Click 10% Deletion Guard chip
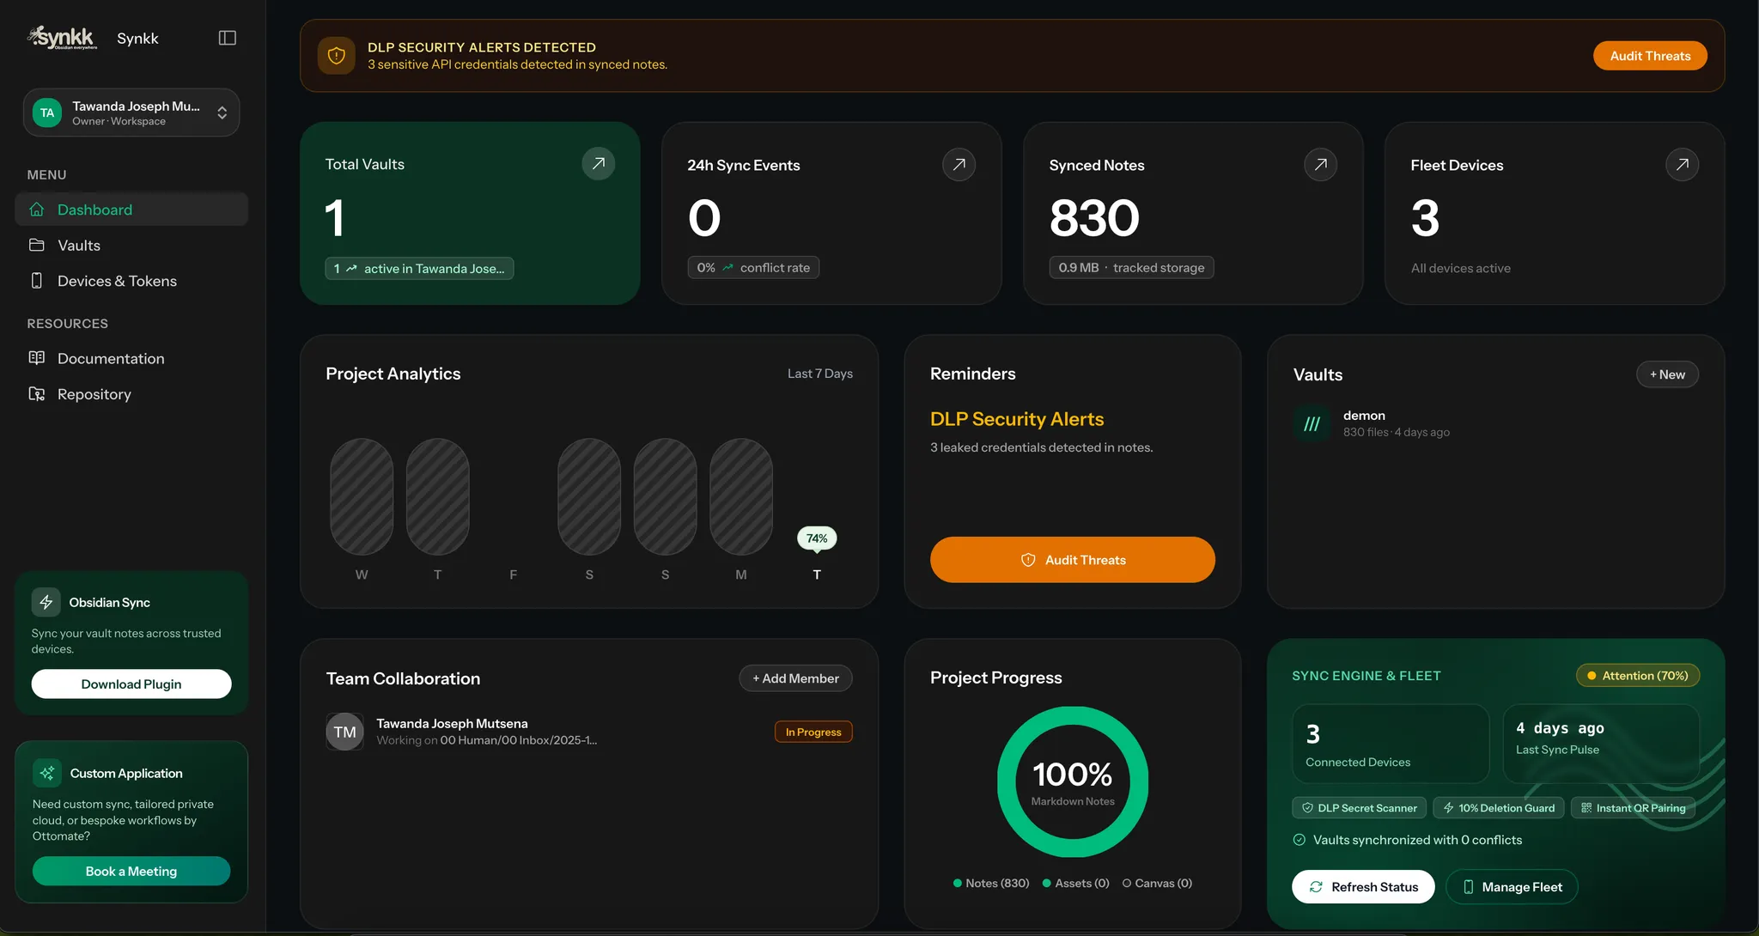This screenshot has width=1759, height=936. [1499, 808]
